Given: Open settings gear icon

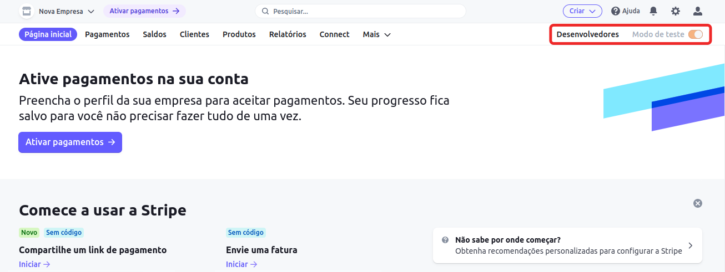Looking at the screenshot, I should 676,11.
